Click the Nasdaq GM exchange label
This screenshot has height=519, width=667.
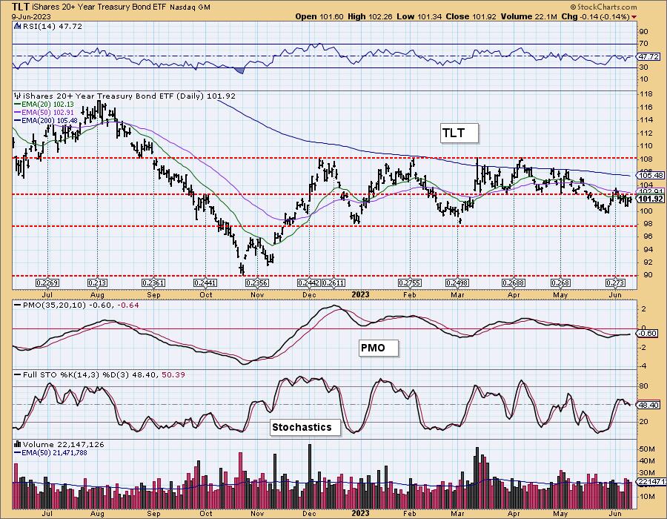(190, 7)
